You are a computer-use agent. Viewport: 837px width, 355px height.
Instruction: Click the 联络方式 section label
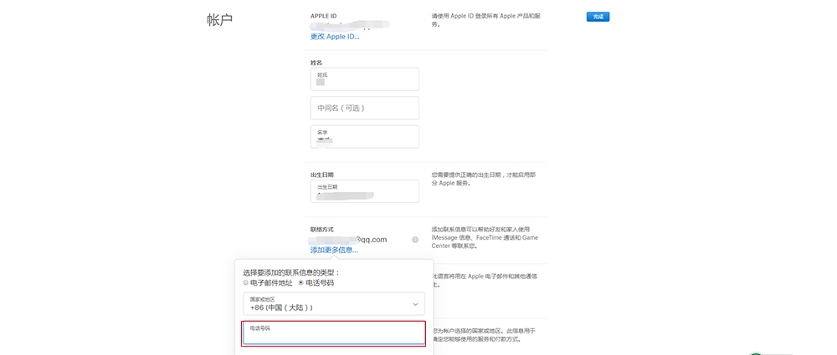tap(322, 229)
